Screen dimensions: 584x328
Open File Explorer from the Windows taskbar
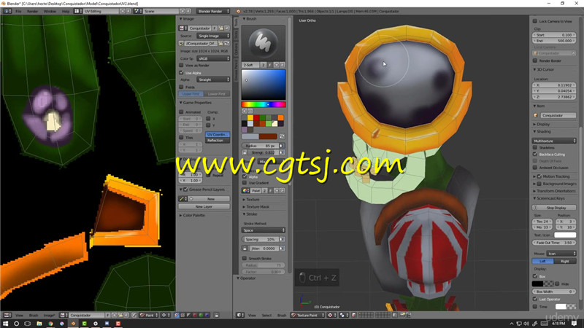pyautogui.click(x=39, y=324)
